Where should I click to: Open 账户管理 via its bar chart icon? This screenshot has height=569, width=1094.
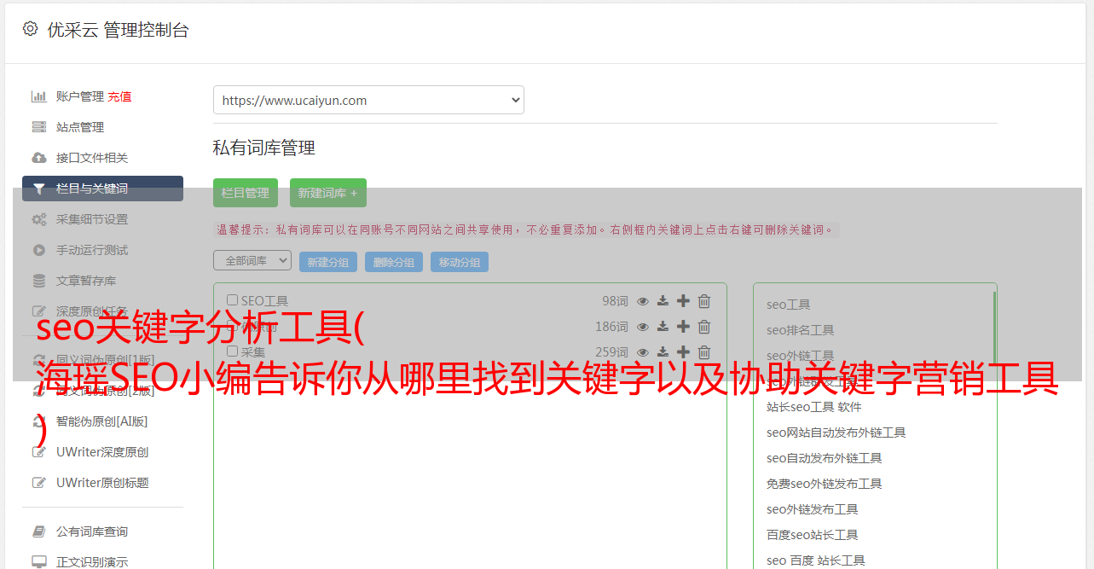click(x=39, y=96)
